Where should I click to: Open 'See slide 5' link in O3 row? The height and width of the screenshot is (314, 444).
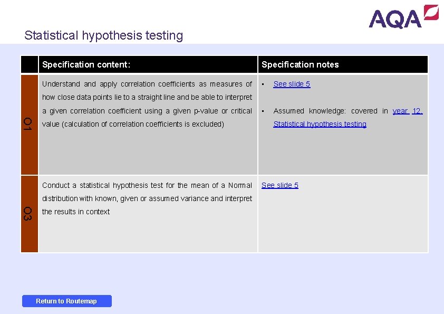pos(280,185)
